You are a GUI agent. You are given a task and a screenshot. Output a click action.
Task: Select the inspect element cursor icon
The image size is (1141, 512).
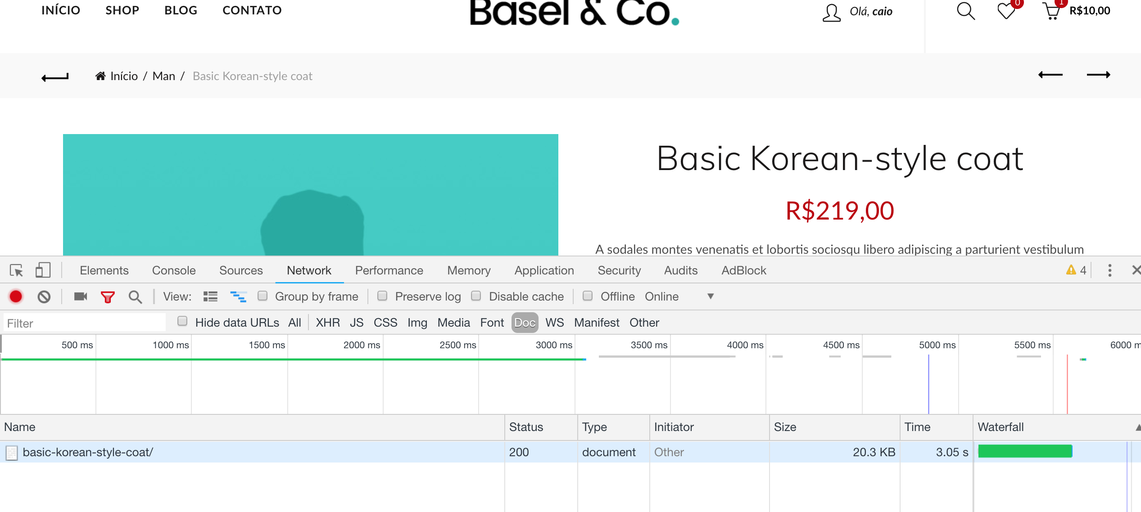coord(17,270)
